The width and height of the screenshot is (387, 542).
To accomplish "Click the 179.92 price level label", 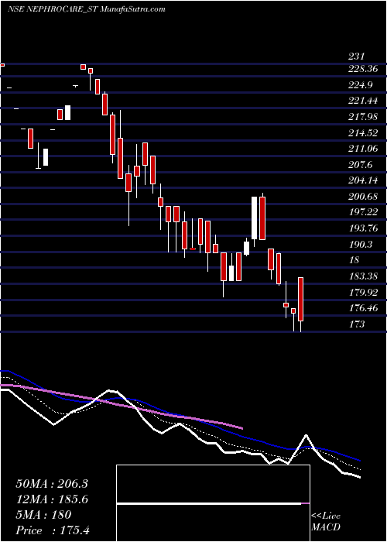I will (363, 293).
